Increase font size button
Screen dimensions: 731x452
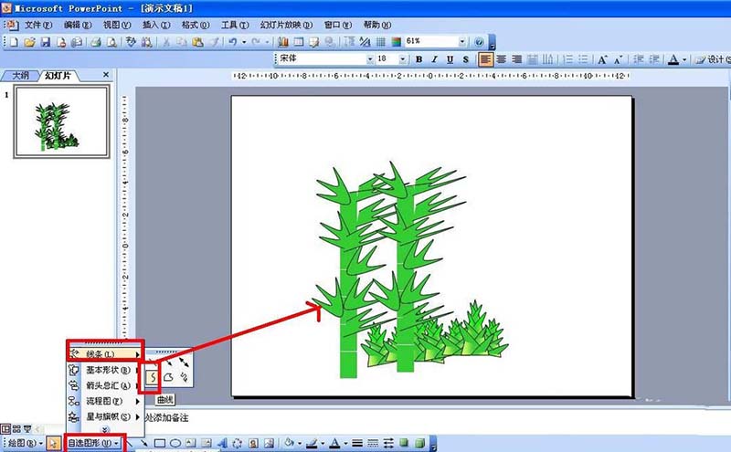tap(602, 59)
